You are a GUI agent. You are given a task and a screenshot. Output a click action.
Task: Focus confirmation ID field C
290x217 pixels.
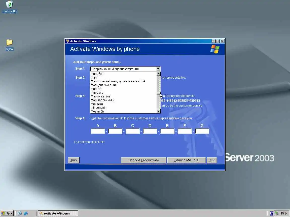point(133,131)
